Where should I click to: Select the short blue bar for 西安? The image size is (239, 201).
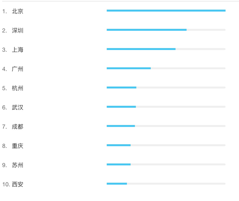click(x=117, y=184)
